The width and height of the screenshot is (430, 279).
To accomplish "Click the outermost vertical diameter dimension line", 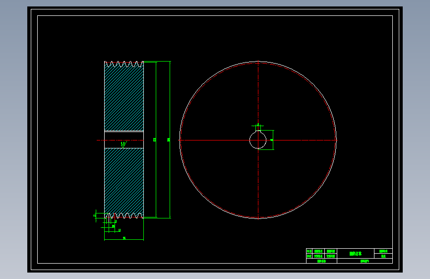I will 170,140.
